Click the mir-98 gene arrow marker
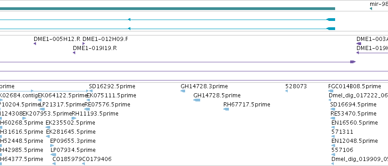 pos(371,9)
